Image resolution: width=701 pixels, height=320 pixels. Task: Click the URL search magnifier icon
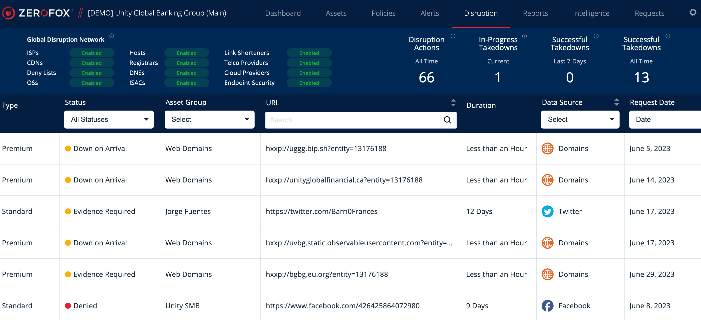(447, 120)
